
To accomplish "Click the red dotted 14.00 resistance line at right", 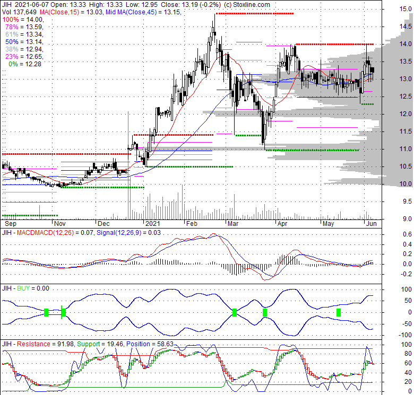I will click(334, 44).
